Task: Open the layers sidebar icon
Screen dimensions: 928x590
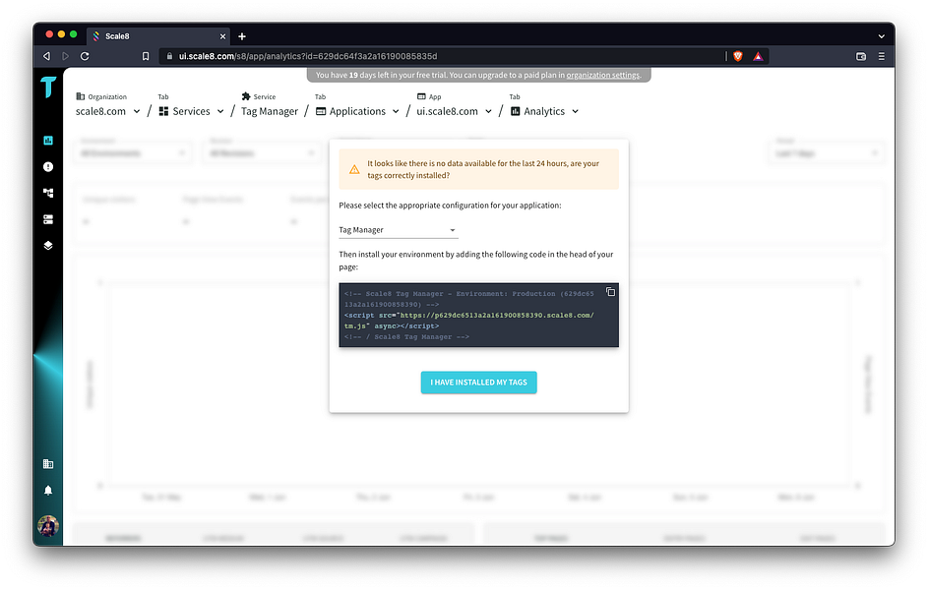Action: [48, 245]
